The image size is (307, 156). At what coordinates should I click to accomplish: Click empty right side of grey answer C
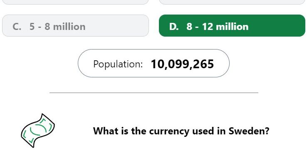click(x=117, y=26)
